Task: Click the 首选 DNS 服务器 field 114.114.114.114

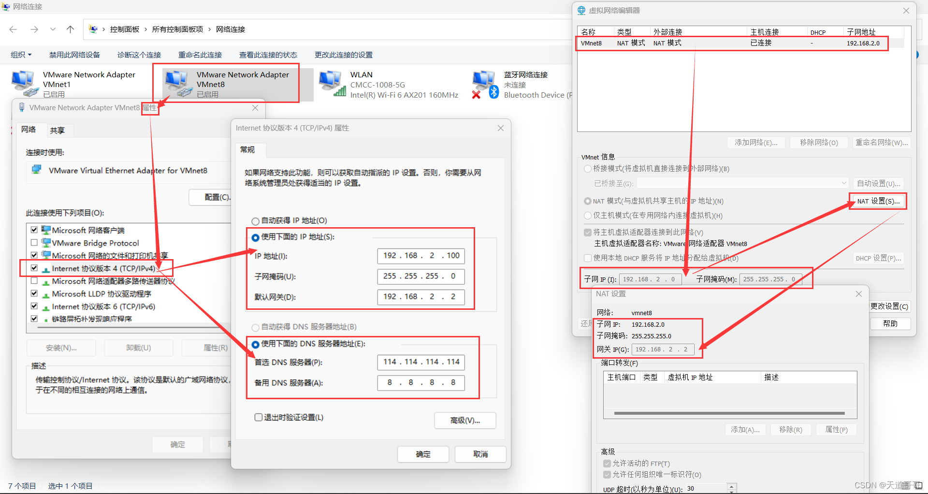Action: pos(421,362)
